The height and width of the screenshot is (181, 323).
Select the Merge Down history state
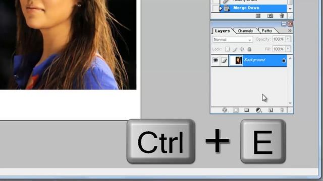[253, 8]
